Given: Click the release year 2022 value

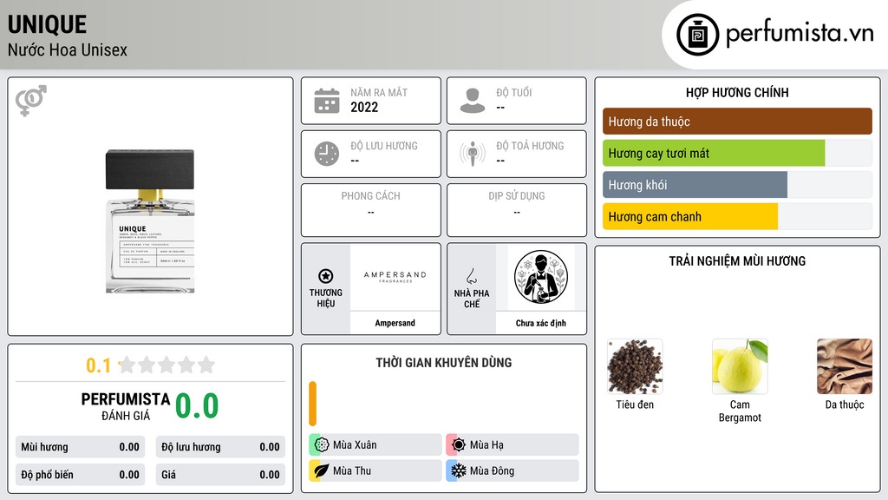Looking at the screenshot, I should point(364,107).
